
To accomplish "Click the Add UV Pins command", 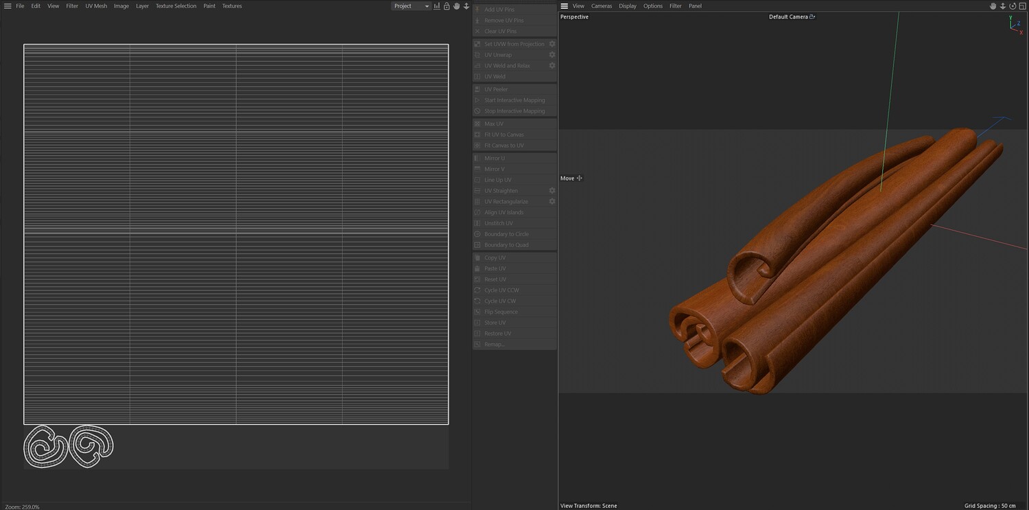I will [514, 10].
